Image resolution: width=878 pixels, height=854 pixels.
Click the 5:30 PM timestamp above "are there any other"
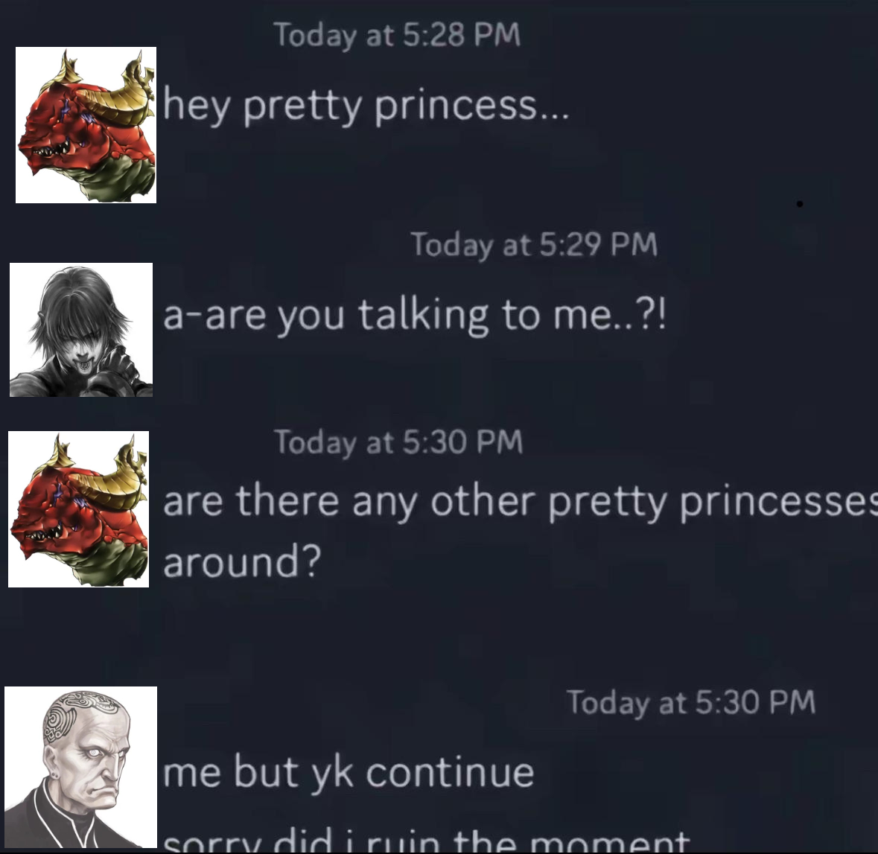click(x=398, y=442)
